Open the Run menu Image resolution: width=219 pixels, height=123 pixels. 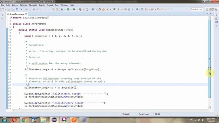point(56,5)
